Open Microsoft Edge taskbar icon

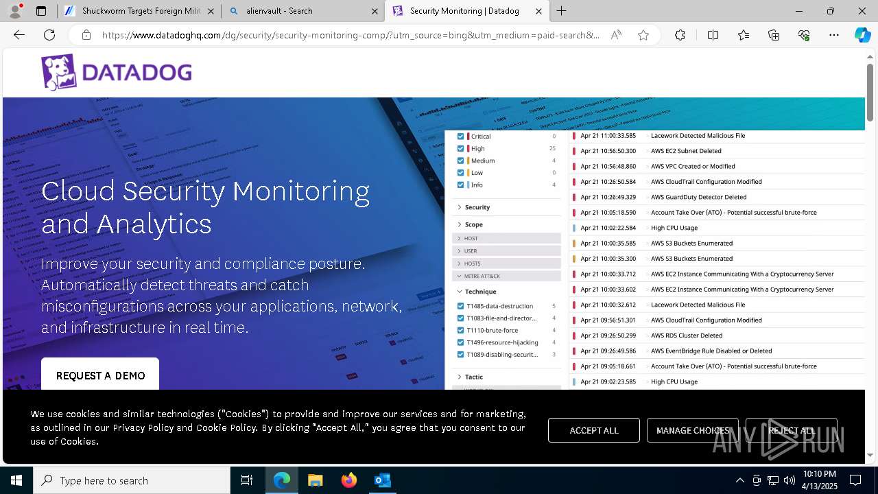click(x=282, y=480)
